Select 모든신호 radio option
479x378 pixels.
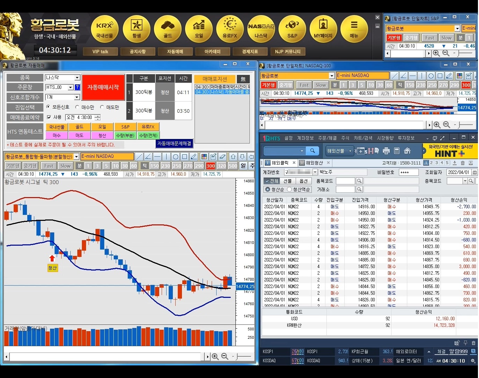(x=48, y=107)
